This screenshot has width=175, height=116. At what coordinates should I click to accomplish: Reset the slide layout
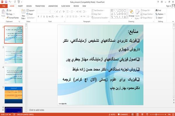click(30, 14)
